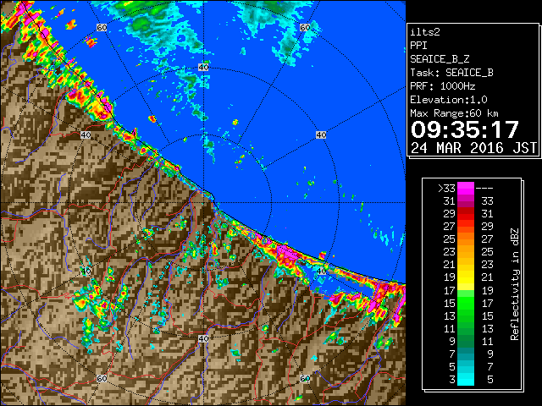
Task: Click the right-column '9' legend value
Action: (x=490, y=354)
